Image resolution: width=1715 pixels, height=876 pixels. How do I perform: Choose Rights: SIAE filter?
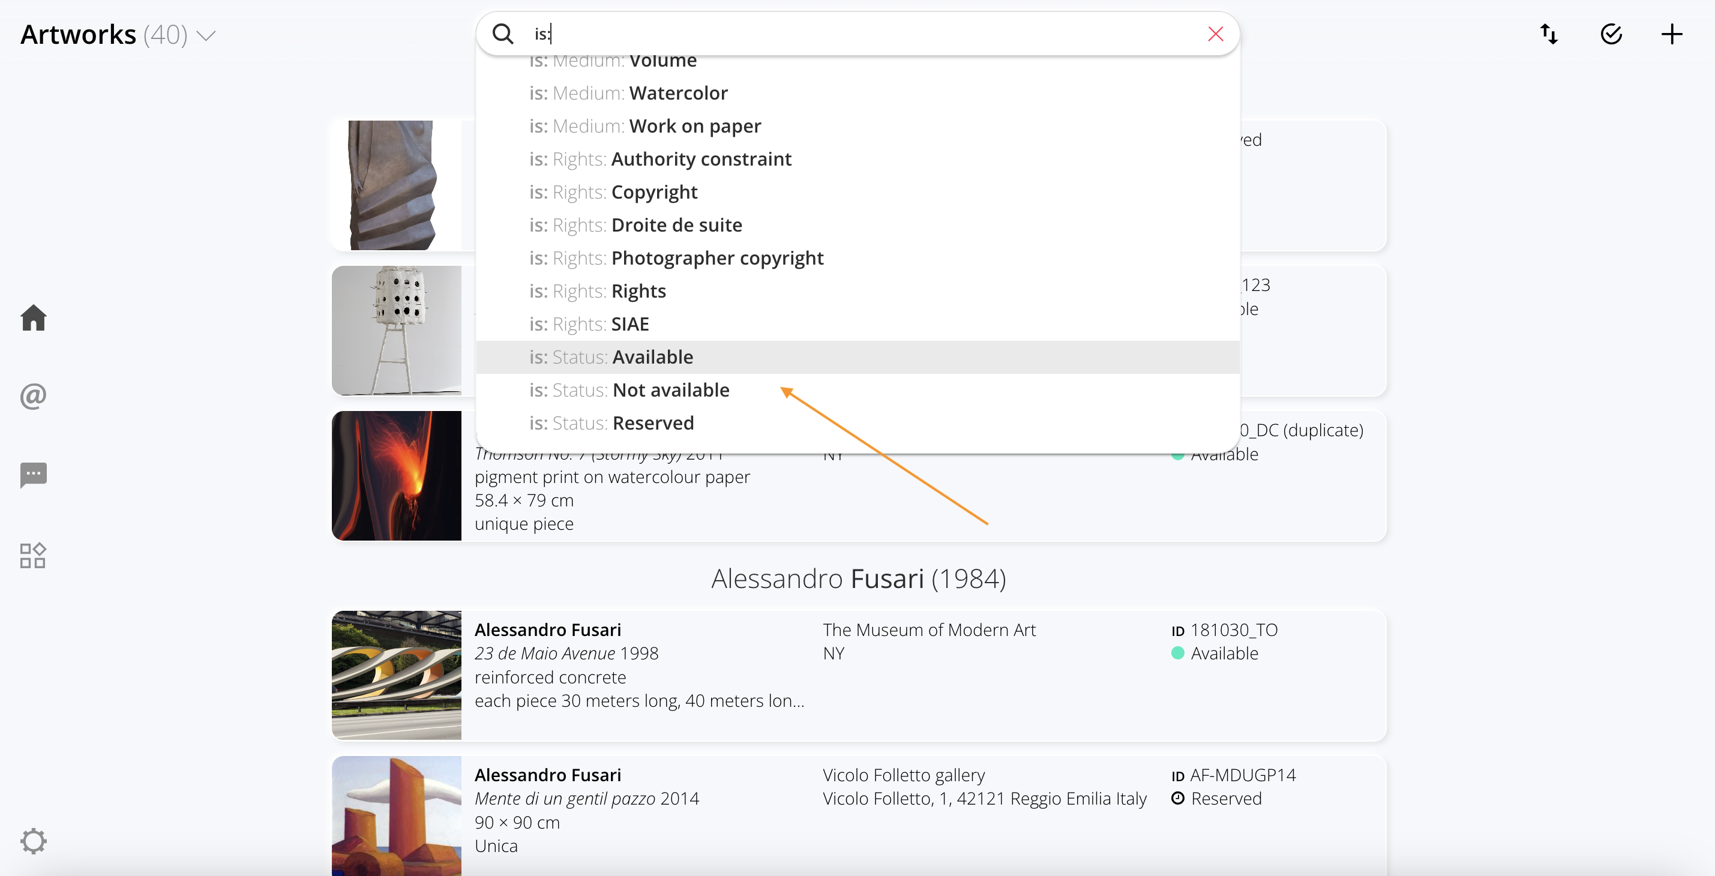click(857, 324)
